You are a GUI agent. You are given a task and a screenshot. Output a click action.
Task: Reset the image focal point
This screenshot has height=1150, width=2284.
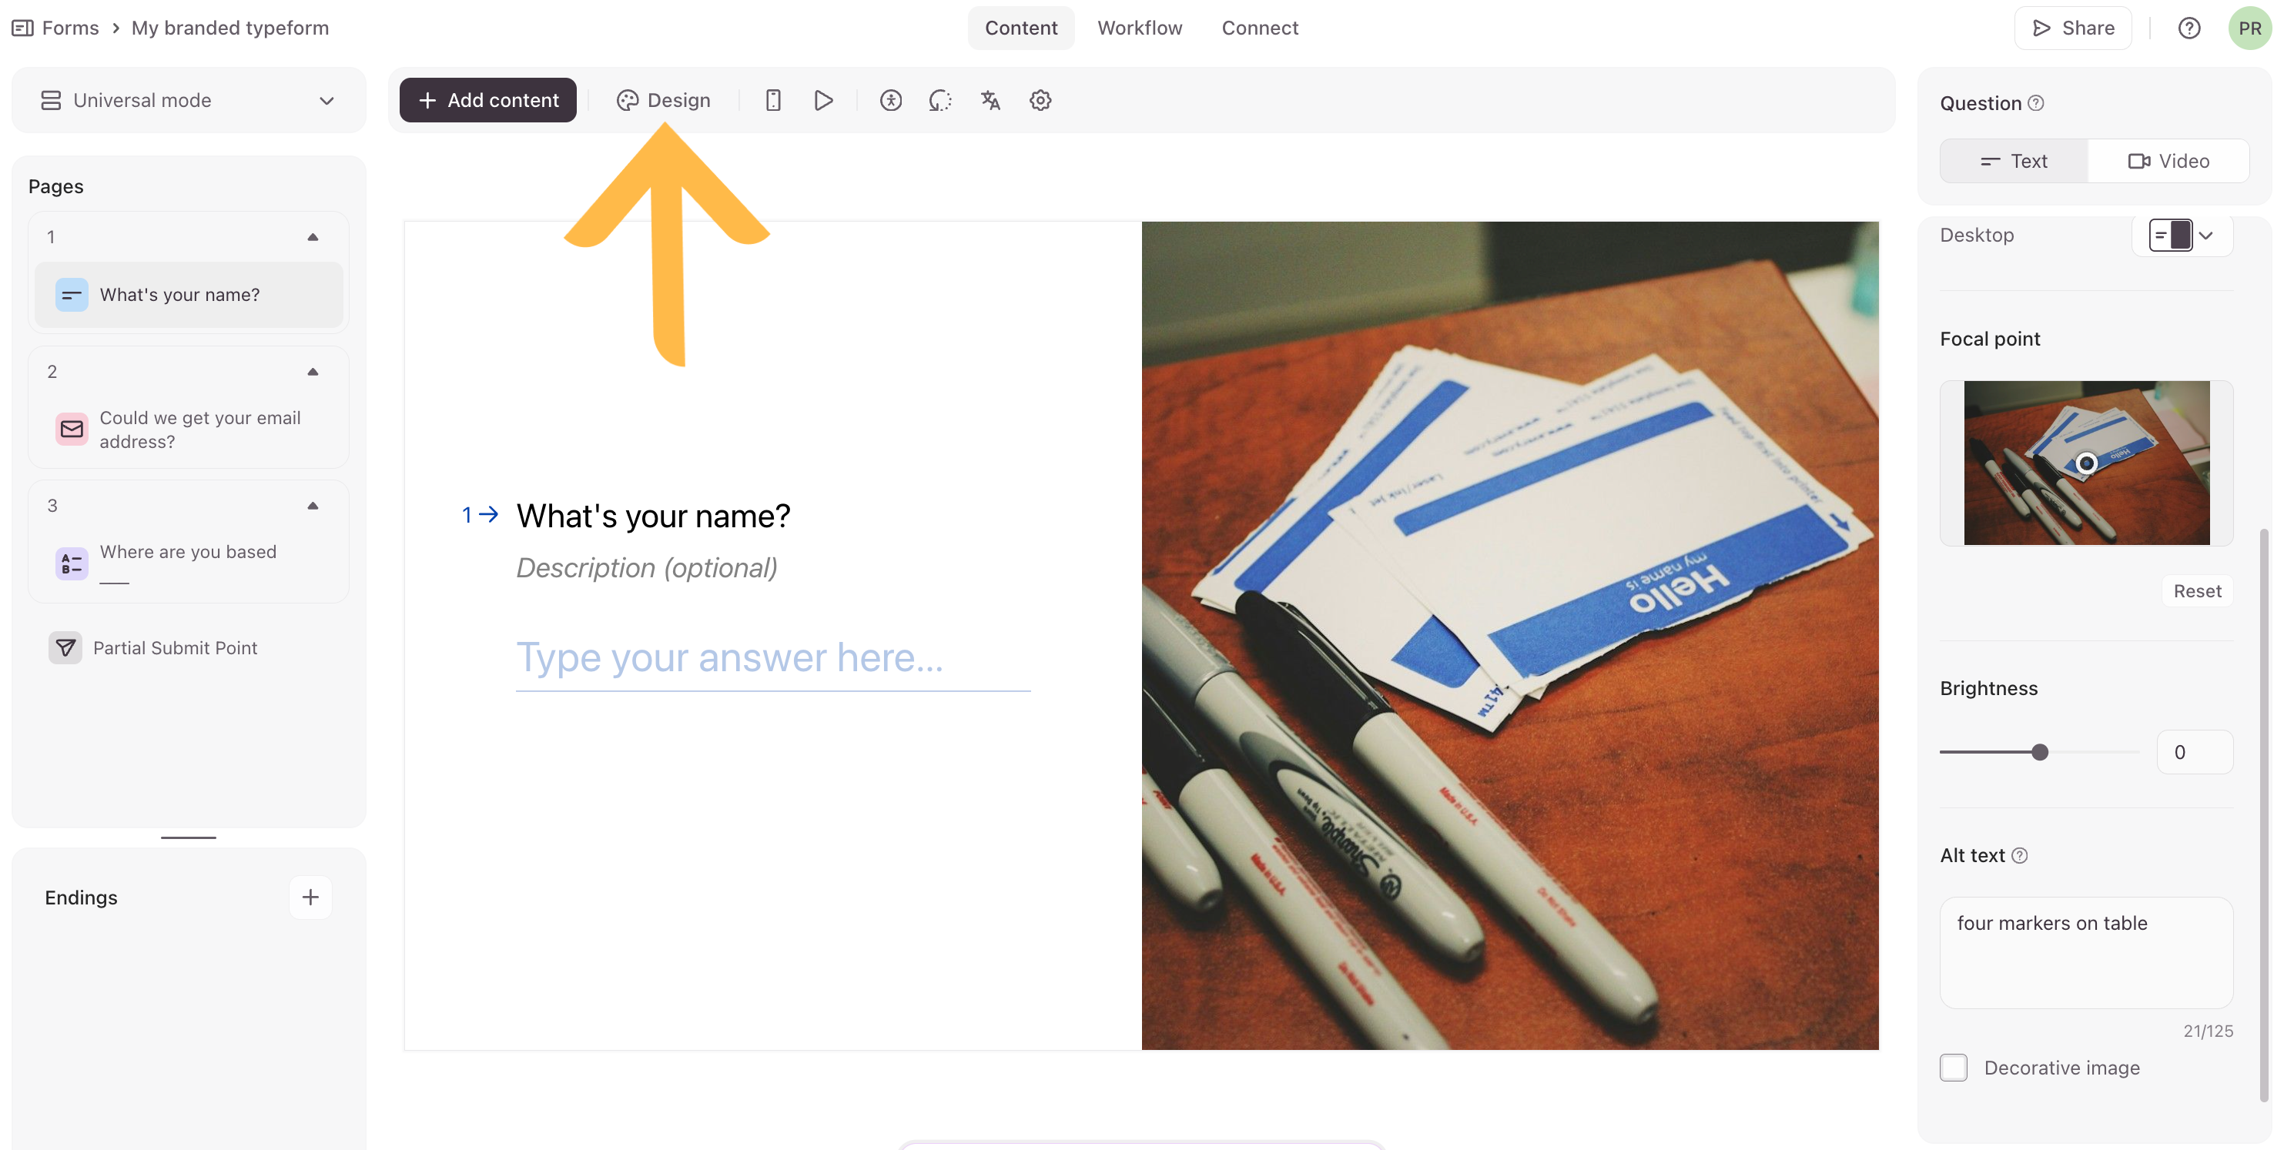[2196, 591]
